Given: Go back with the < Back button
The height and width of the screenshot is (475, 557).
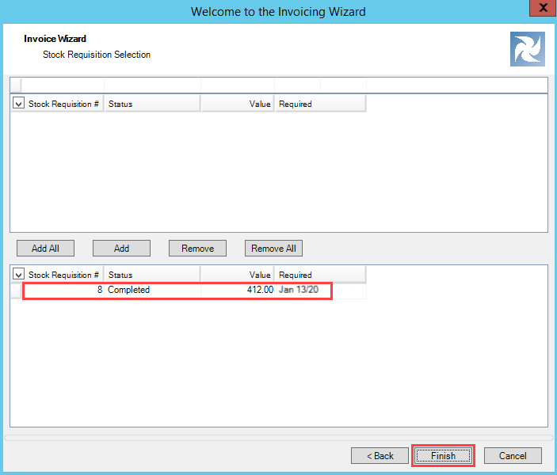Looking at the screenshot, I should tap(380, 456).
